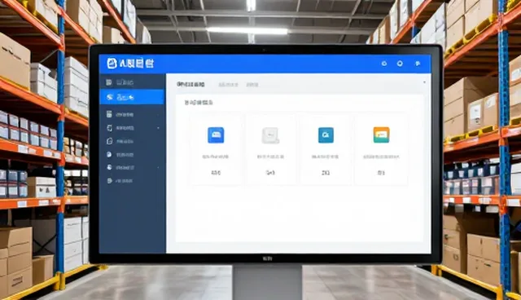Select the active bold first tab in content area
Image resolution: width=521 pixels, height=300 pixels.
click(x=190, y=85)
